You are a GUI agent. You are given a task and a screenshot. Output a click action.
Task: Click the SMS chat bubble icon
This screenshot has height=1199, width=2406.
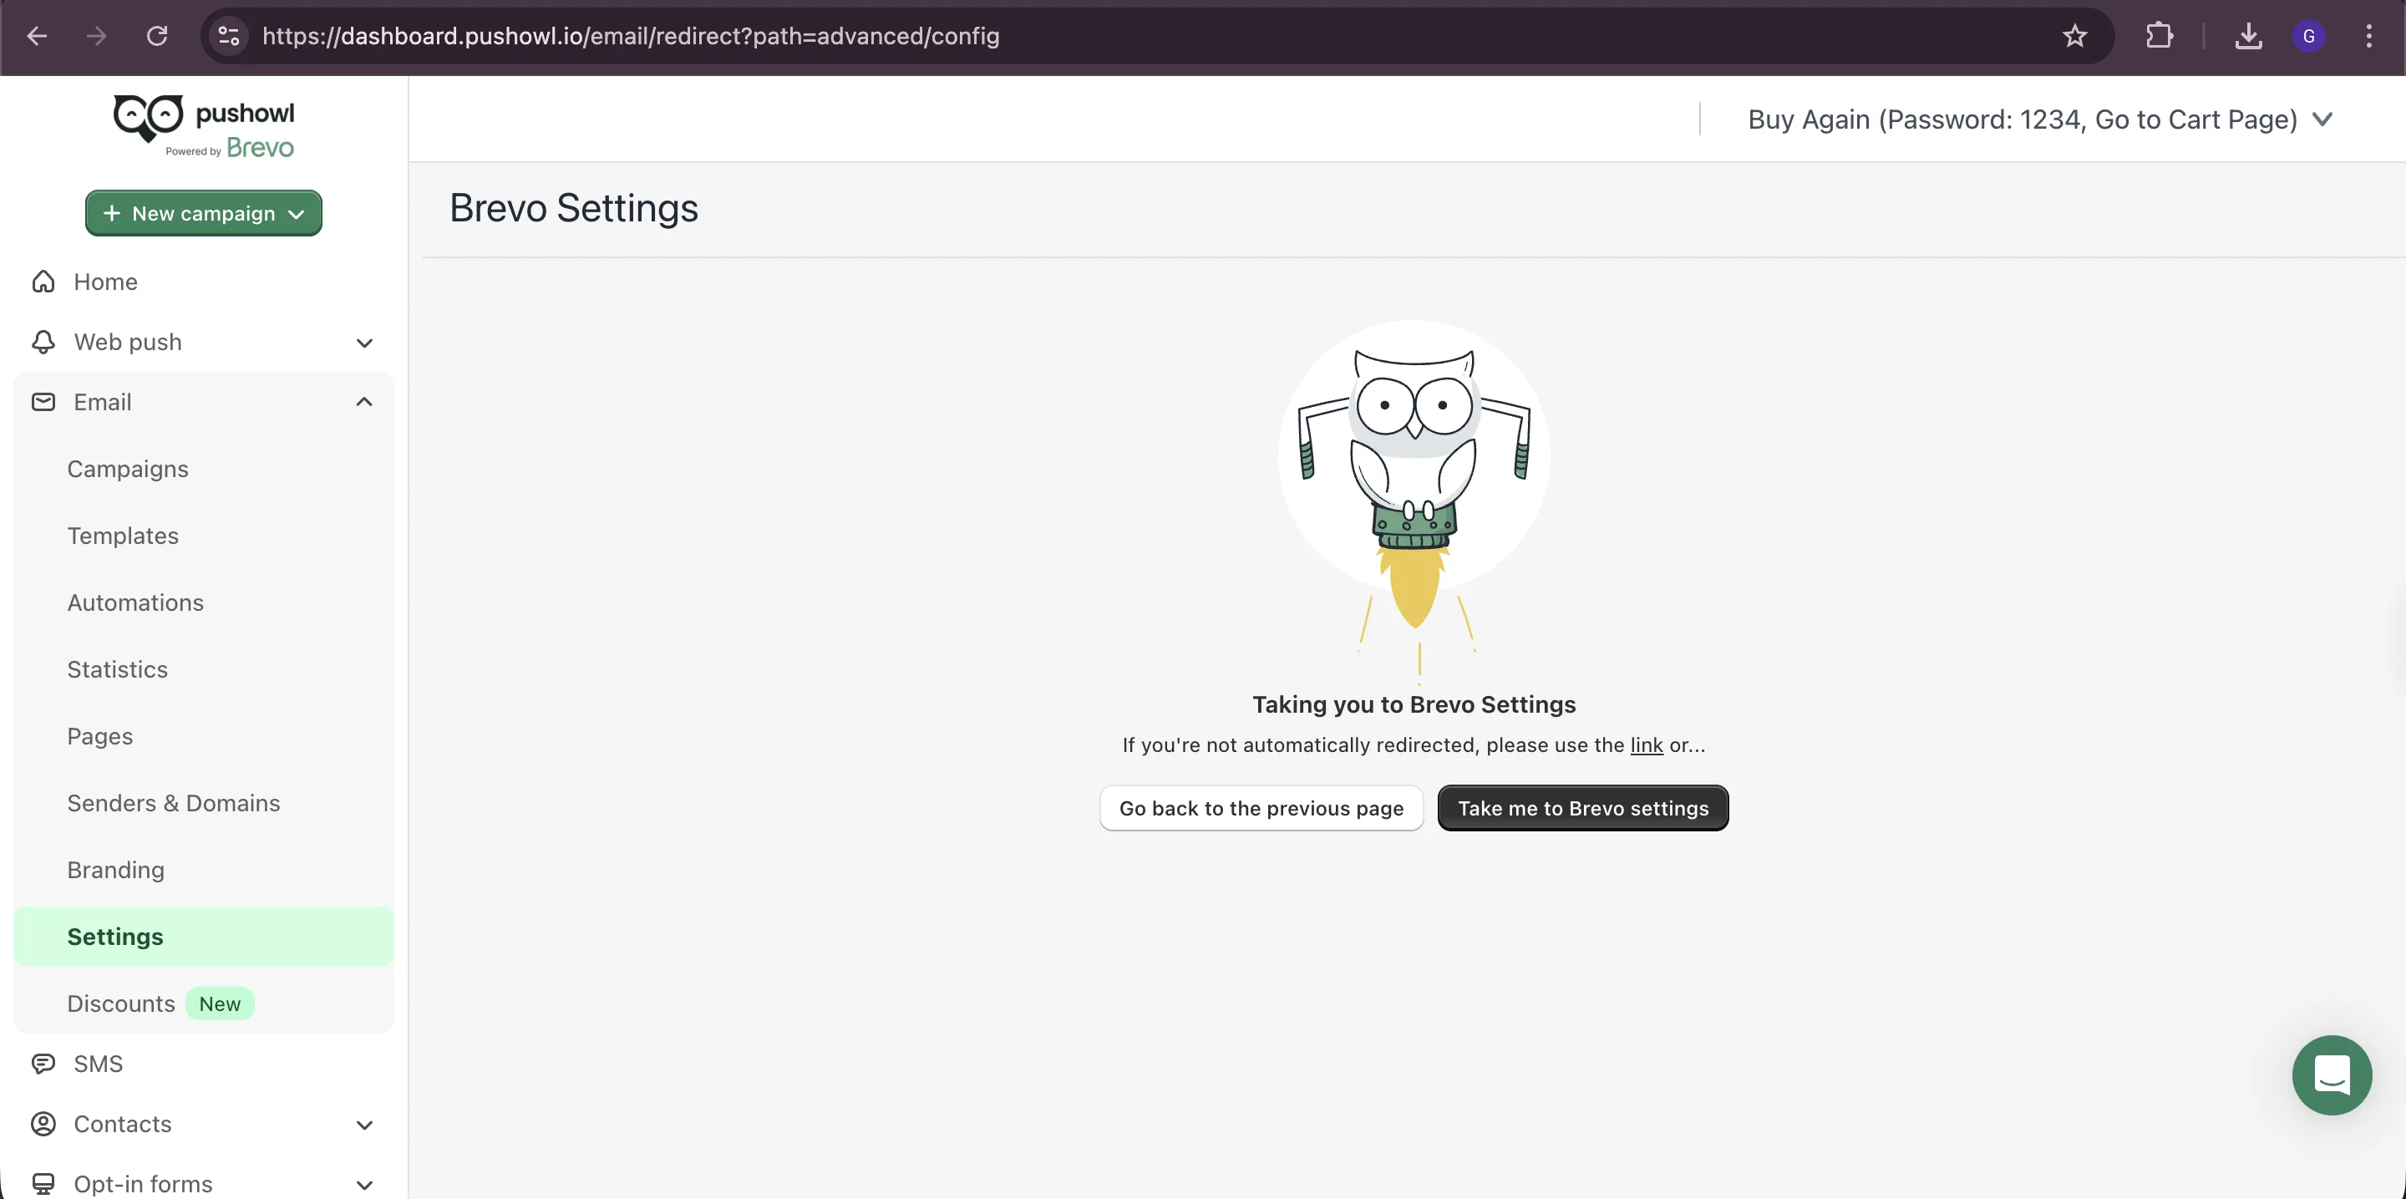point(43,1064)
